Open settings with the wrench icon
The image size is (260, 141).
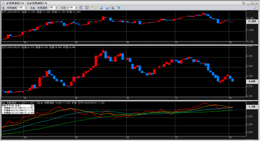[255, 8]
